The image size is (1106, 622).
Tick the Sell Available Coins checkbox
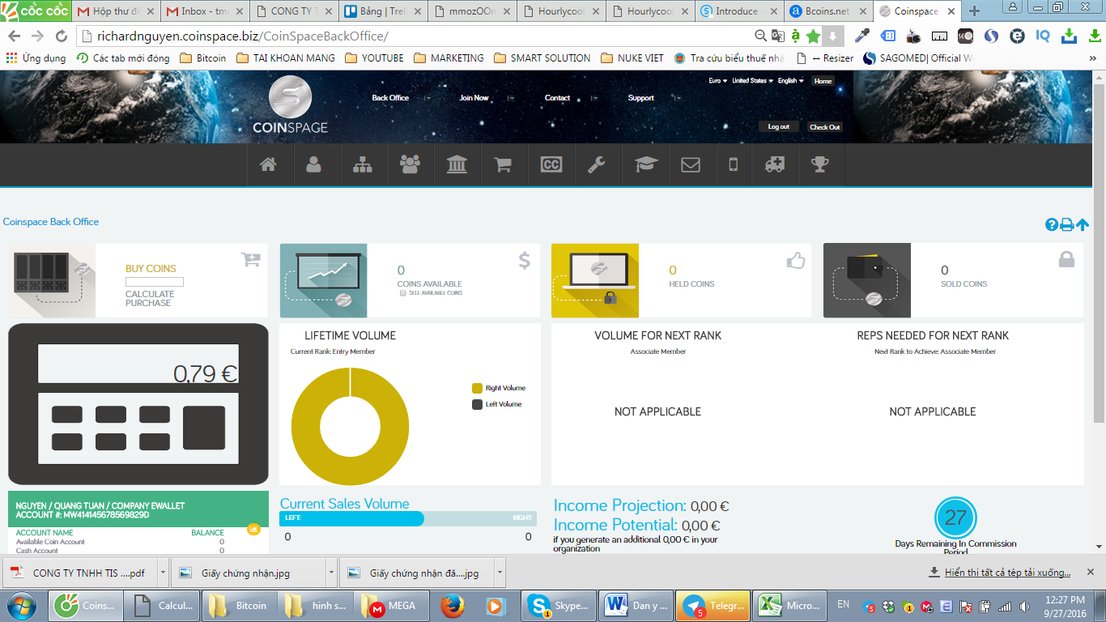[403, 293]
